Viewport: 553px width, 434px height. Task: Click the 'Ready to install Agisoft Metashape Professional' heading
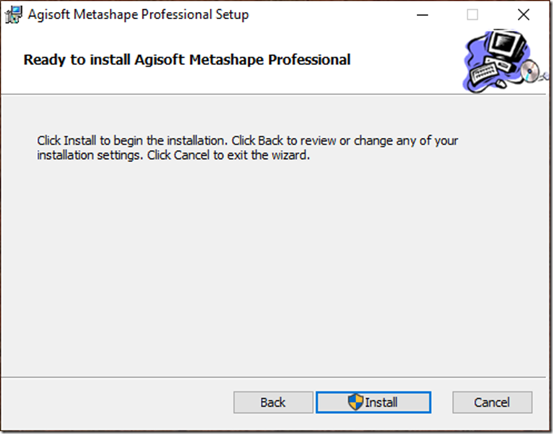(187, 60)
